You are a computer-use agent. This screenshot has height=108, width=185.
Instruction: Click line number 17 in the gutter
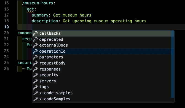point(6,15)
